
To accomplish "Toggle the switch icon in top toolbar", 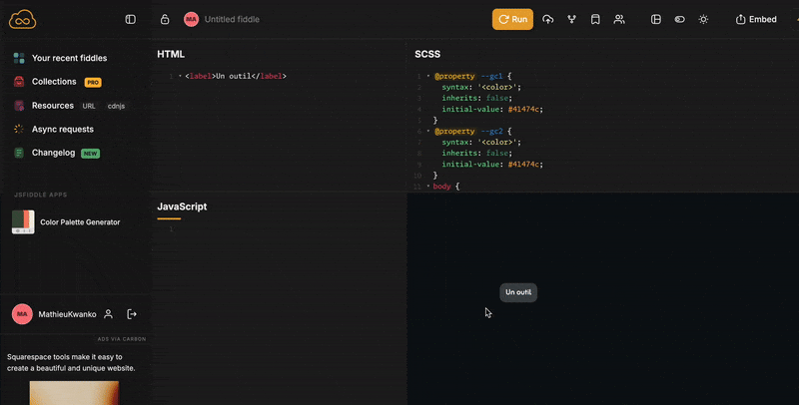I will point(680,19).
